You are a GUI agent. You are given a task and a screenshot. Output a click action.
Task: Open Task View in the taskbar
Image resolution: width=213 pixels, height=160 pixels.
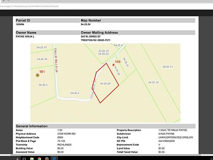24,159
